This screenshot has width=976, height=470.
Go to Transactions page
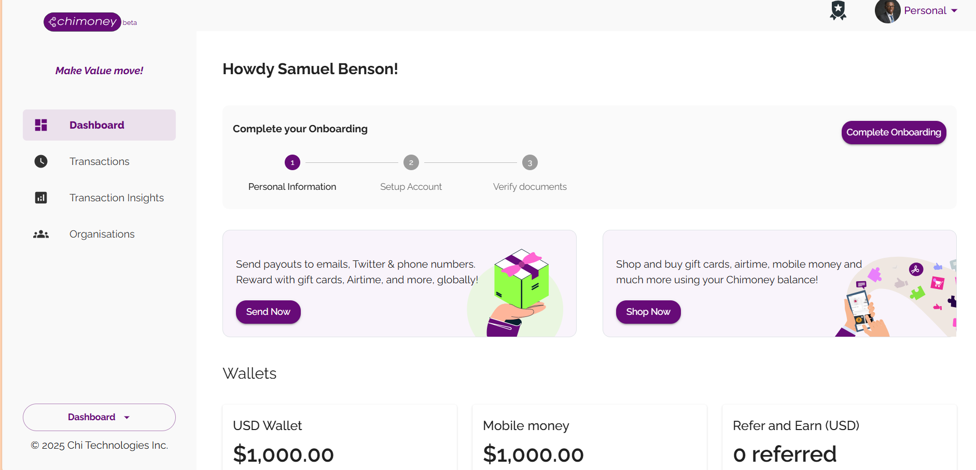click(100, 161)
